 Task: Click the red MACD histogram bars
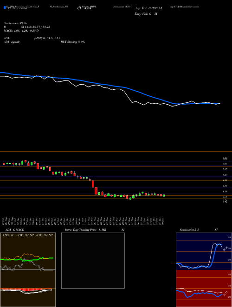point(26,290)
